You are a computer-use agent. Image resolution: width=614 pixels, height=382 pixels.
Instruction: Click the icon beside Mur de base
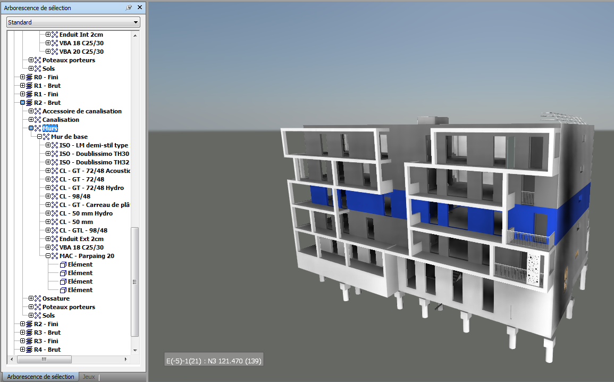[x=46, y=137]
